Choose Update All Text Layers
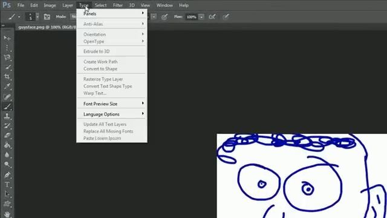The height and width of the screenshot is (218, 387). [x=112, y=124]
